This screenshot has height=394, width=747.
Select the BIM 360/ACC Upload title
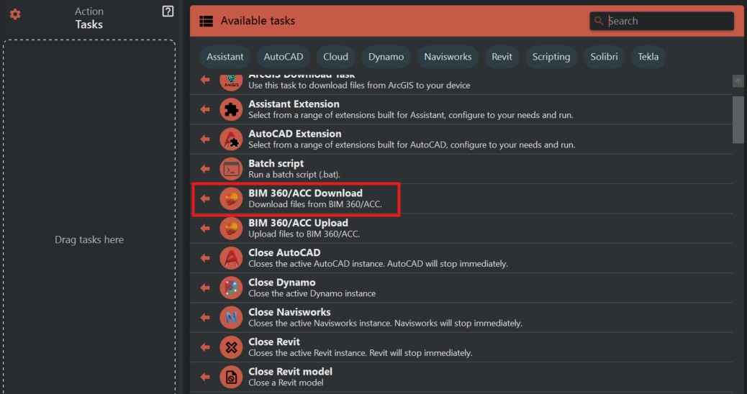[x=298, y=223]
